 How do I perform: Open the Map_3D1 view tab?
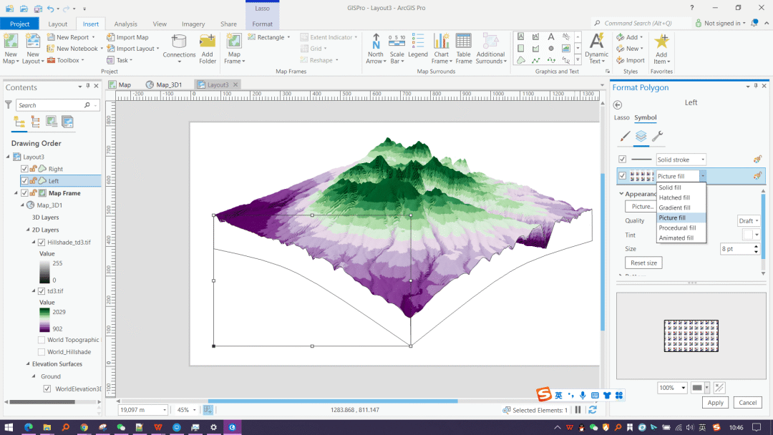coord(164,84)
